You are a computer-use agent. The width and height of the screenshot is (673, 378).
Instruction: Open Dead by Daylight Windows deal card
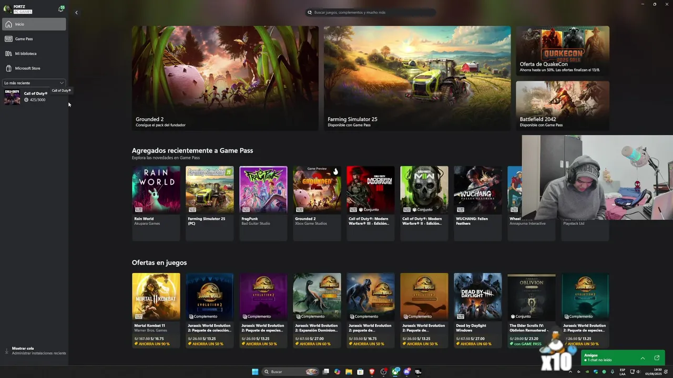[478, 310]
